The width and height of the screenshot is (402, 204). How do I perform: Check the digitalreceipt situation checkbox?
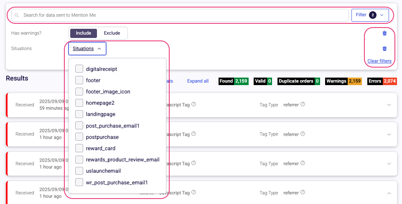[79, 69]
